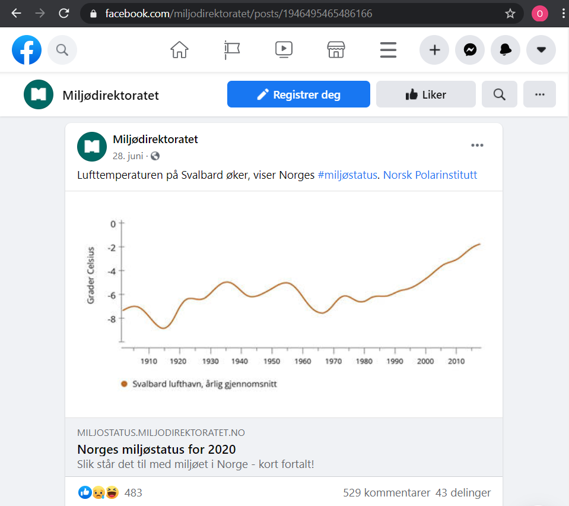Go to Facebook Home icon
Screen dimensions: 569x506
180,50
